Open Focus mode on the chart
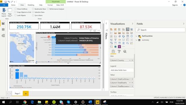The height and width of the screenshot is (105, 186). [95, 30]
